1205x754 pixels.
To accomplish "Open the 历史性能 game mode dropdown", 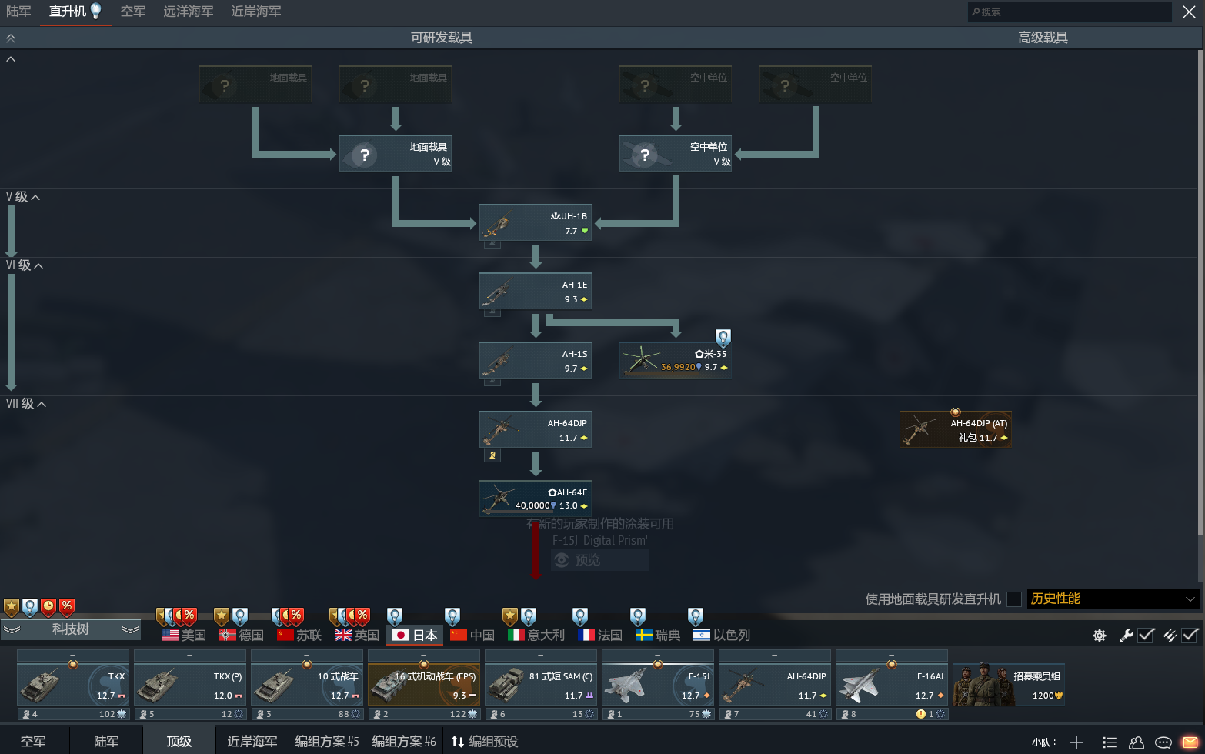I will 1113,599.
